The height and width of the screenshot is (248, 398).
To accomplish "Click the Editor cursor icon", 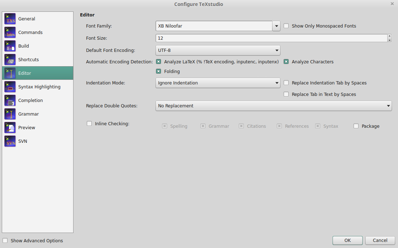I will point(10,73).
